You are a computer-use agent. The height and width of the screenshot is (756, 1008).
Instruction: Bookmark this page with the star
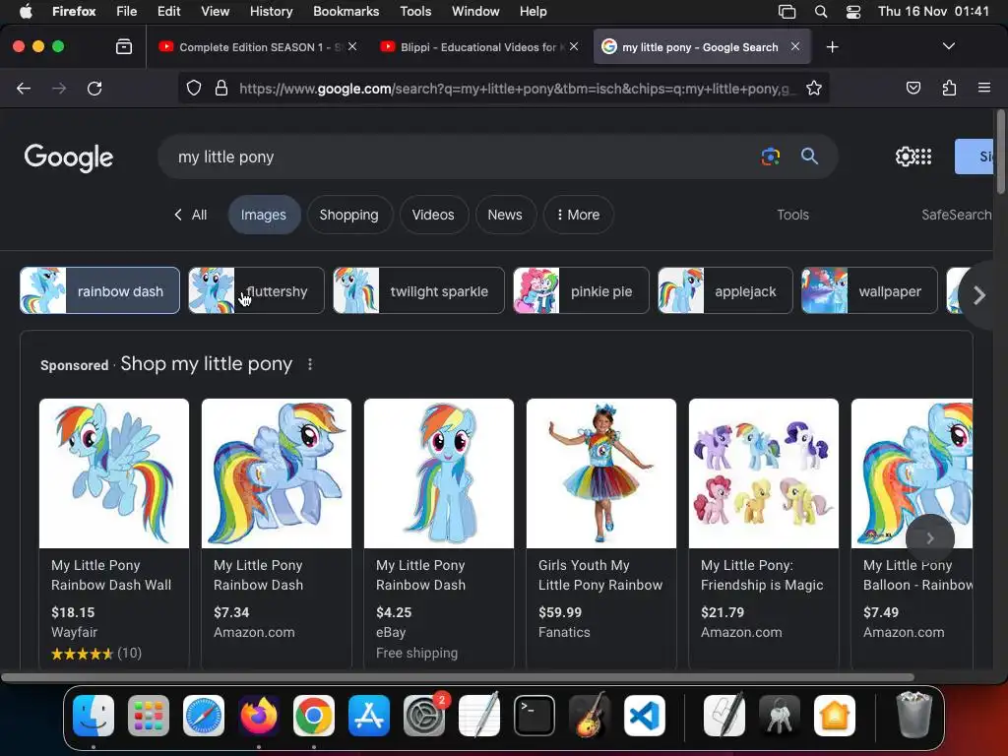tap(814, 88)
